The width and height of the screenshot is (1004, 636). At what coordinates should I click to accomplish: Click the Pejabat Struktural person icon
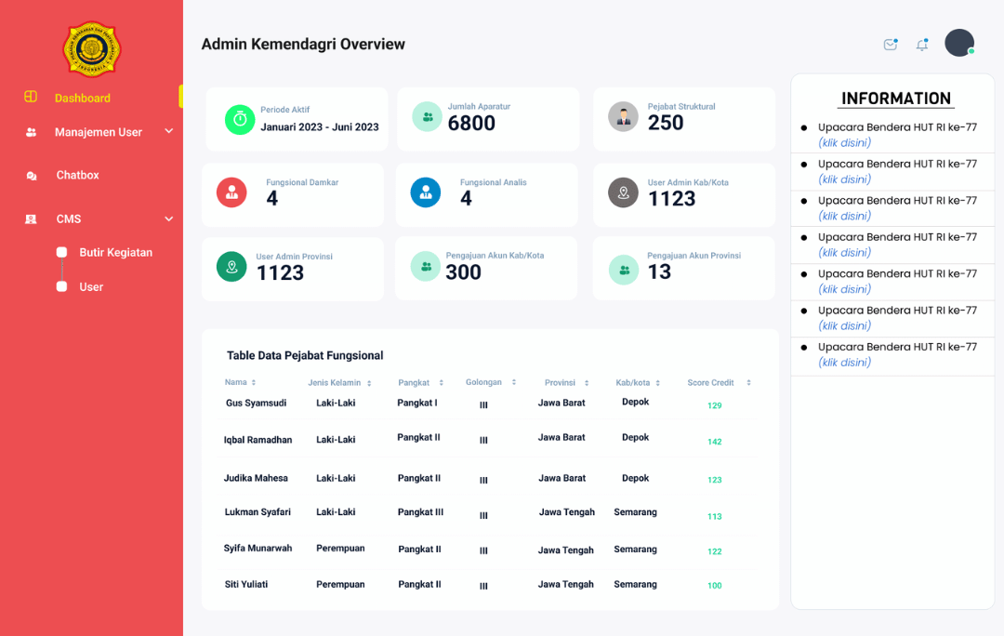623,116
